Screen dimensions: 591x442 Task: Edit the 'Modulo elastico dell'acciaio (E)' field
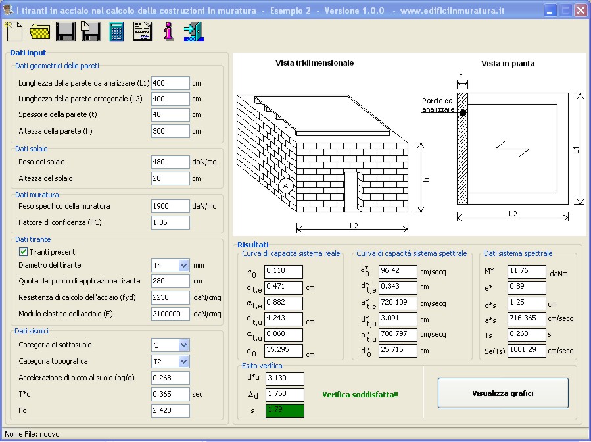click(170, 314)
